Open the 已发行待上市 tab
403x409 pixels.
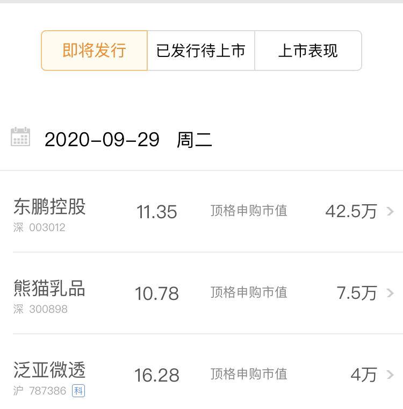click(x=201, y=51)
